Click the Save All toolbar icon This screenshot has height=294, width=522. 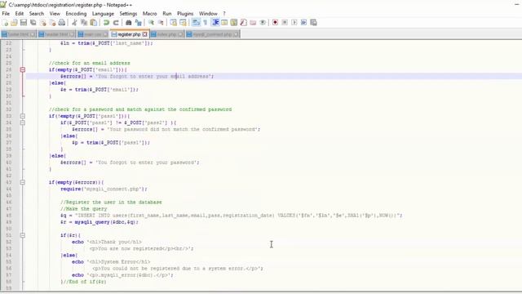(x=33, y=23)
